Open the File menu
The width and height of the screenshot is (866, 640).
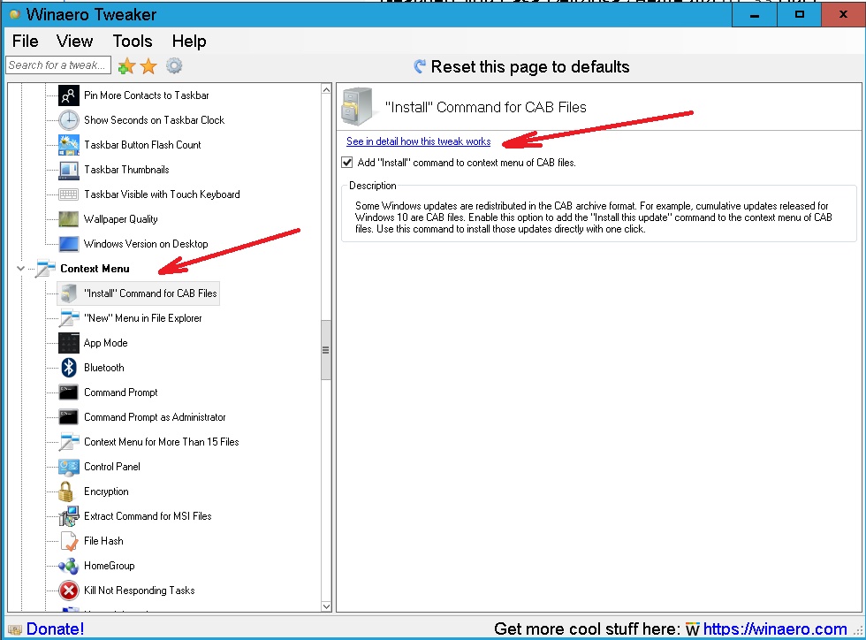pos(25,42)
